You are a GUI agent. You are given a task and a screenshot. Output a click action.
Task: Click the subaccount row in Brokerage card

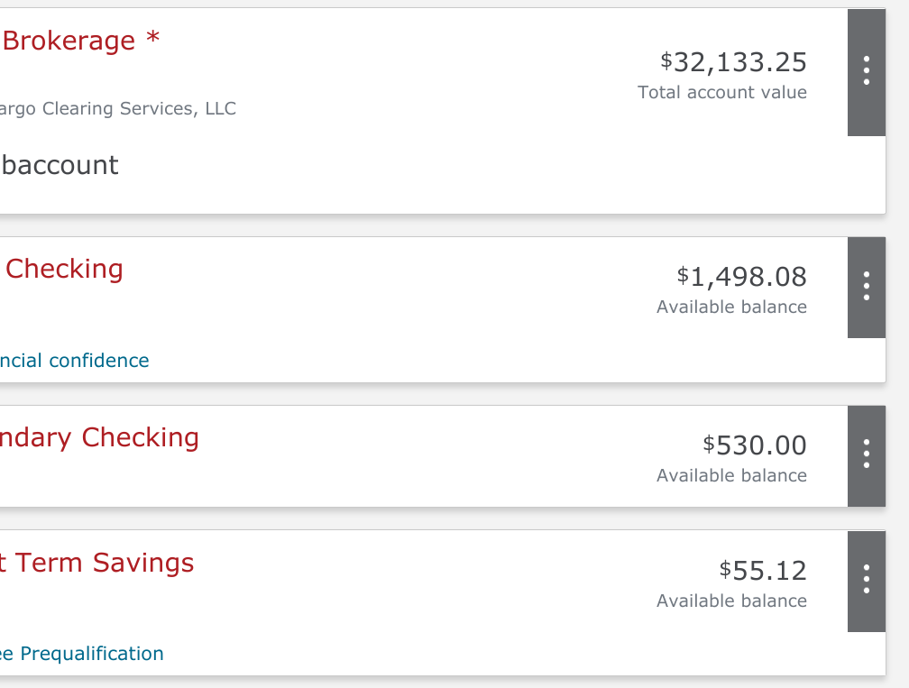(x=60, y=165)
